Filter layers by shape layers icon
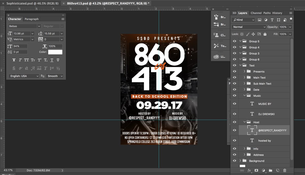This screenshot has height=175, width=305. click(x=279, y=20)
